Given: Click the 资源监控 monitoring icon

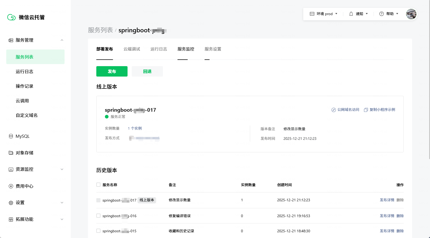Looking at the screenshot, I should pyautogui.click(x=11, y=169).
